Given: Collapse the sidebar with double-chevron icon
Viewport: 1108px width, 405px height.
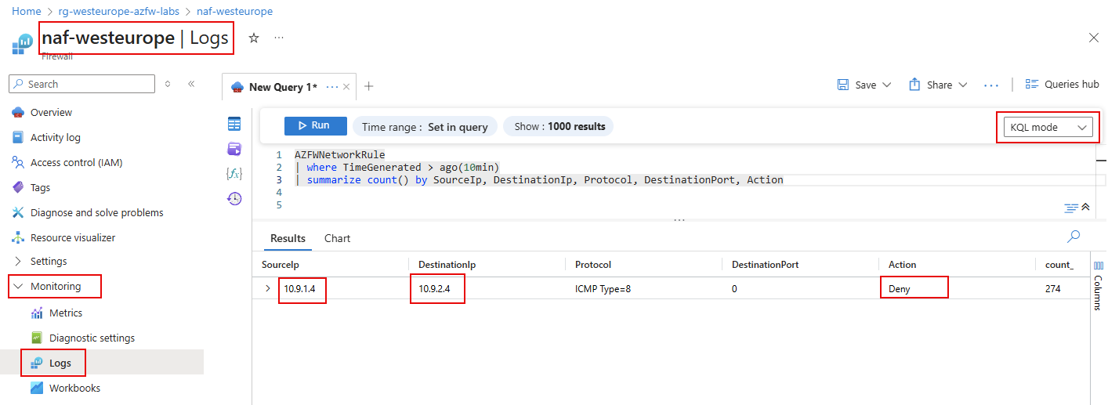Looking at the screenshot, I should (x=191, y=84).
